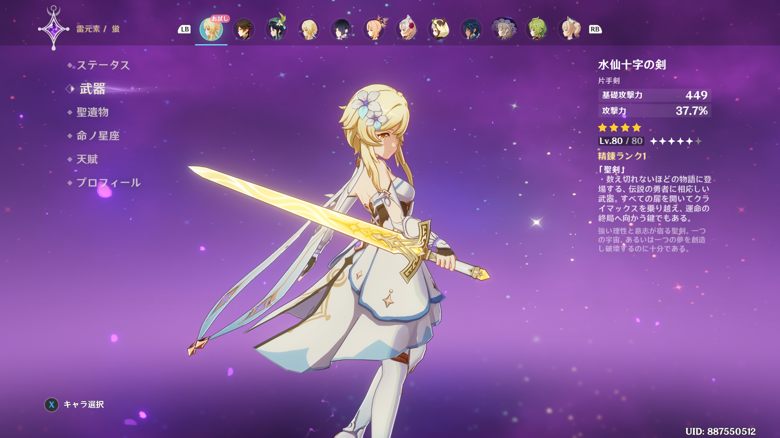780x438 pixels.
Task: Click the ascension star markers beside Lv.80
Action: (676, 141)
